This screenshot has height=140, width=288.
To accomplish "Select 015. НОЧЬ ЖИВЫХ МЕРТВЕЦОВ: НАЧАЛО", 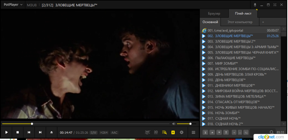I will pyautogui.click(x=240, y=107).
